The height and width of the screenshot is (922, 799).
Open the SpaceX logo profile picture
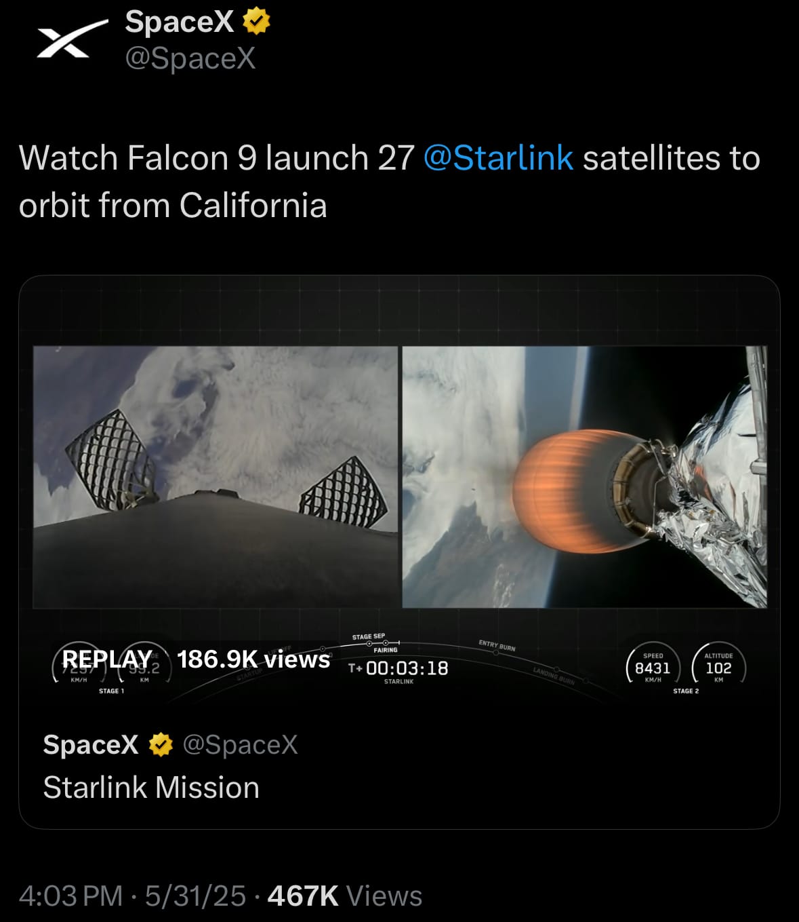pyautogui.click(x=72, y=39)
